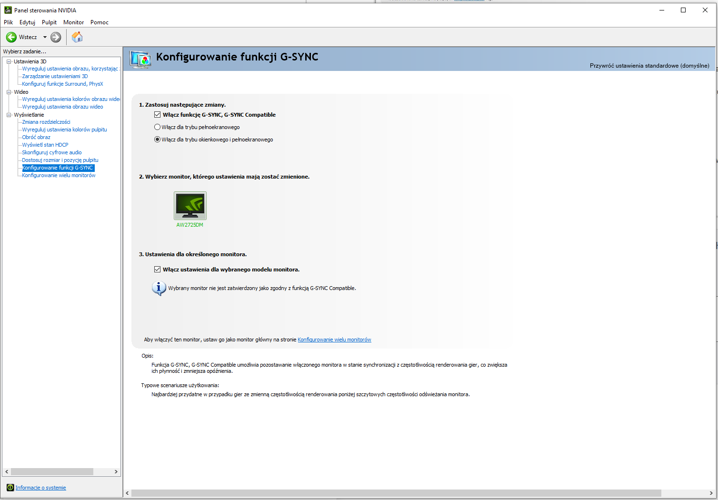
Task: Close the Panel sterowania NVIDIA window
Action: 705,10
